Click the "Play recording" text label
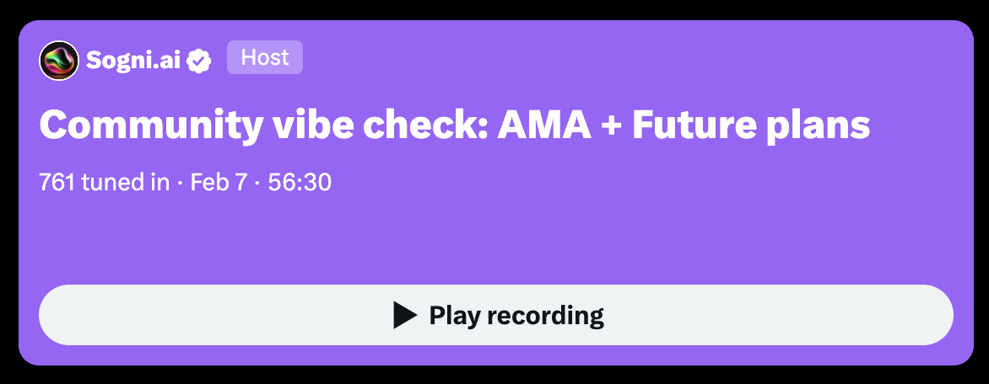The width and height of the screenshot is (989, 384). pos(516,315)
